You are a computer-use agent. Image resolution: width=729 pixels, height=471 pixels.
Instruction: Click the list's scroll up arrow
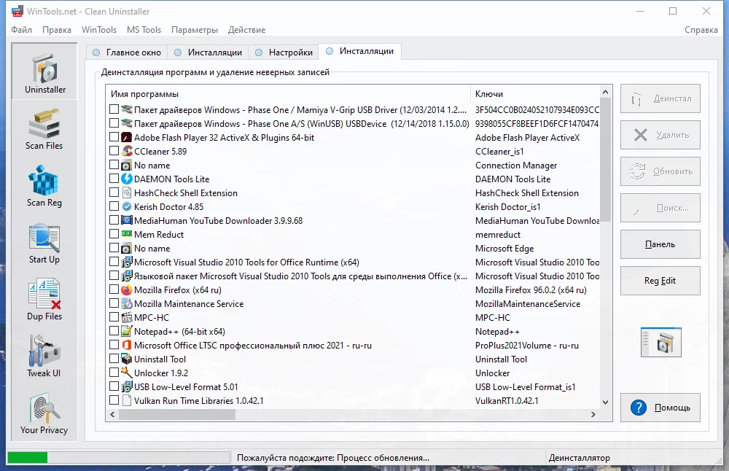coord(605,92)
